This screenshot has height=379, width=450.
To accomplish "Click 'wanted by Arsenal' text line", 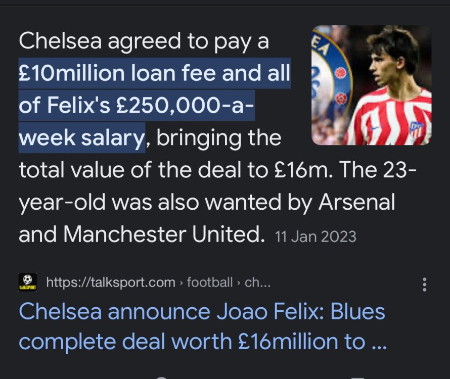I will tap(300, 202).
